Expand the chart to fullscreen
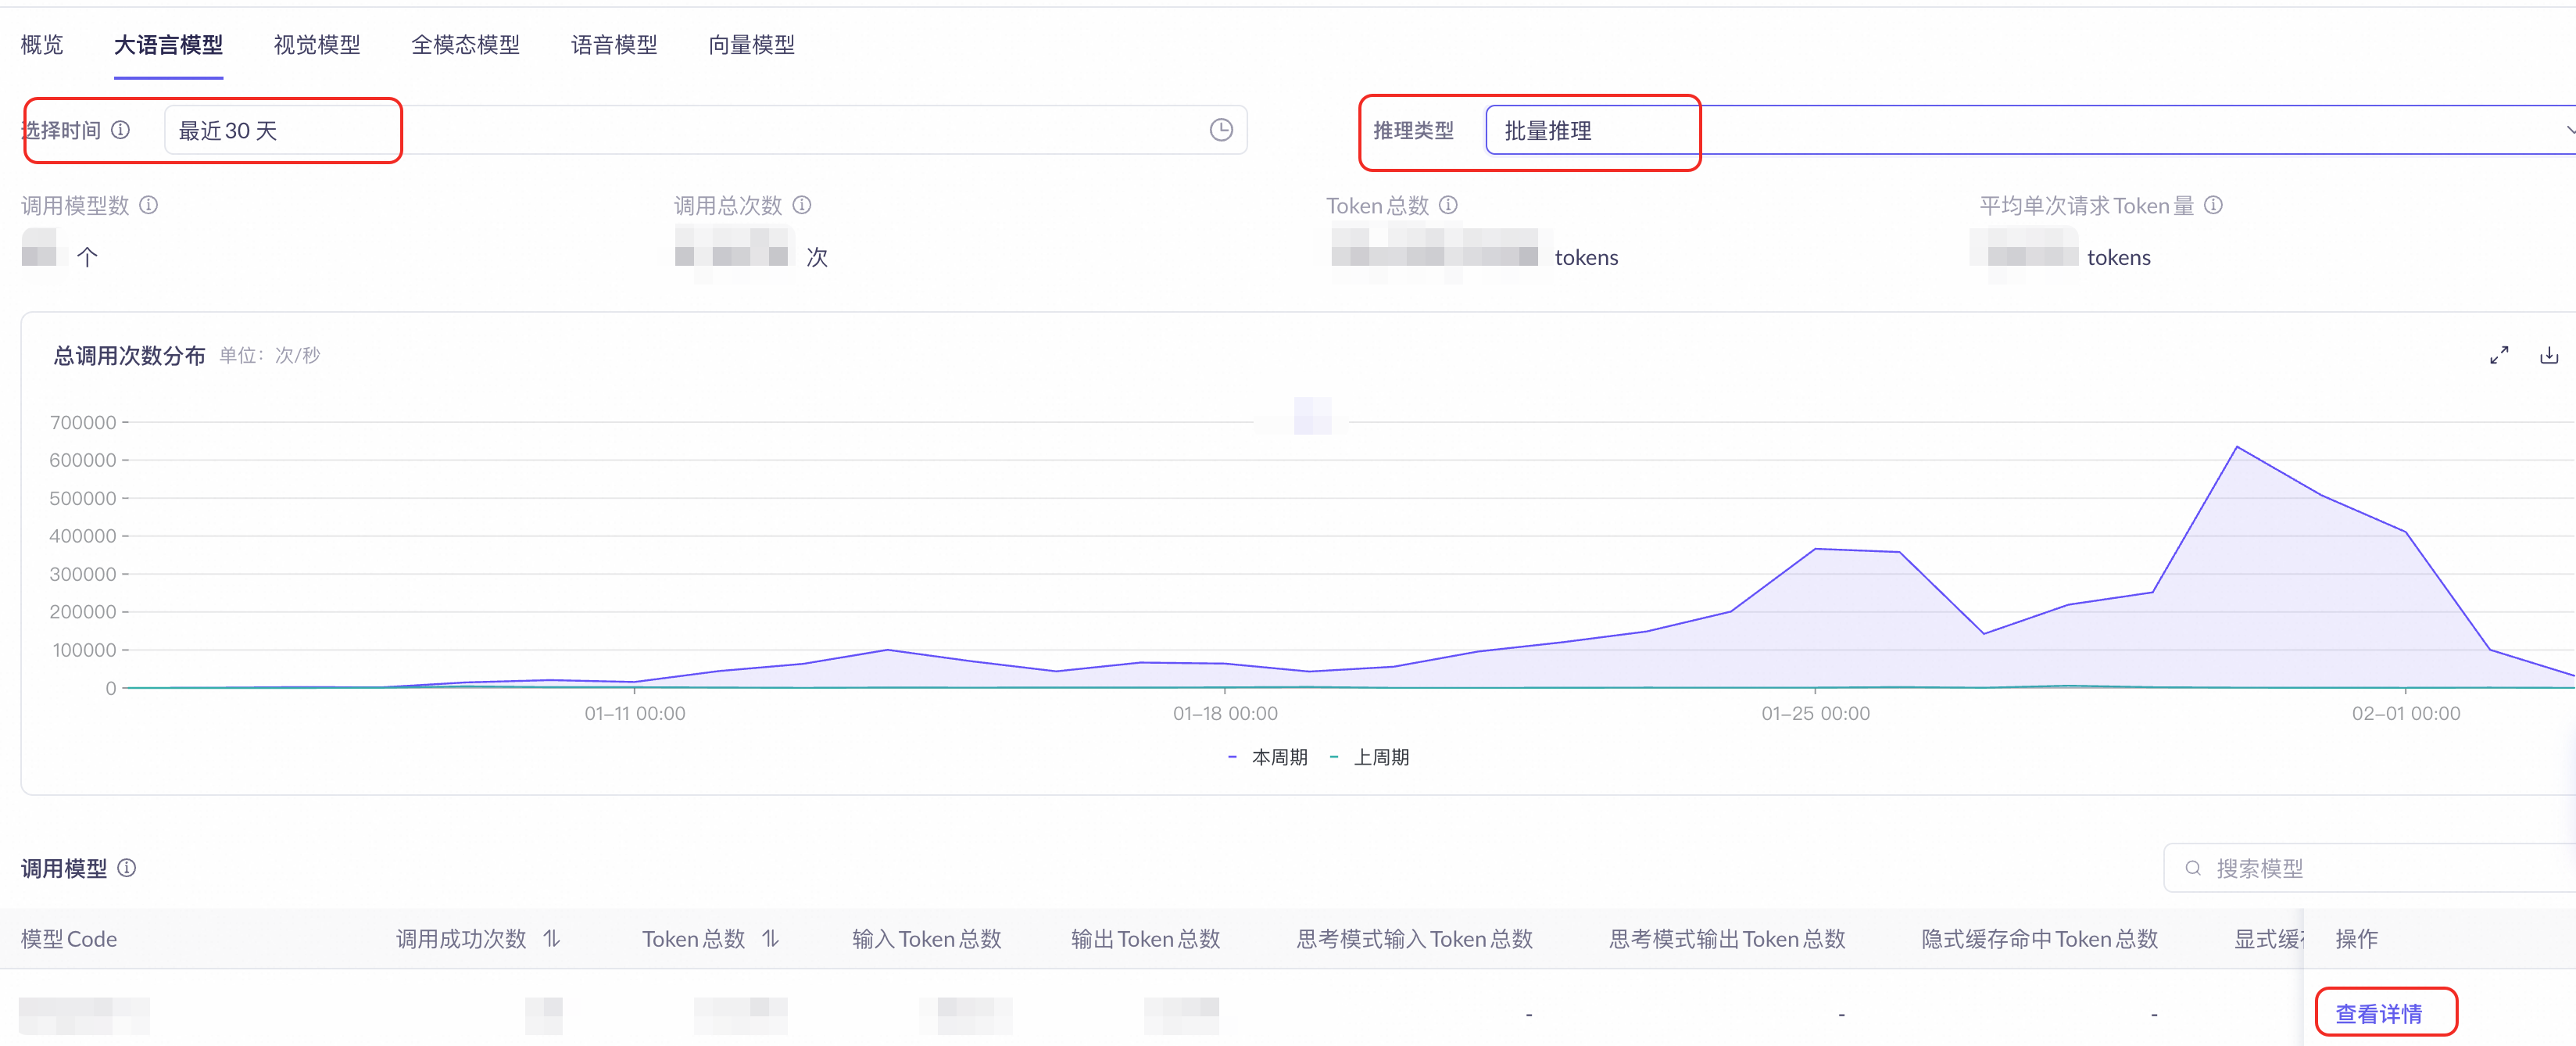This screenshot has height=1046, width=2576. 2498,355
